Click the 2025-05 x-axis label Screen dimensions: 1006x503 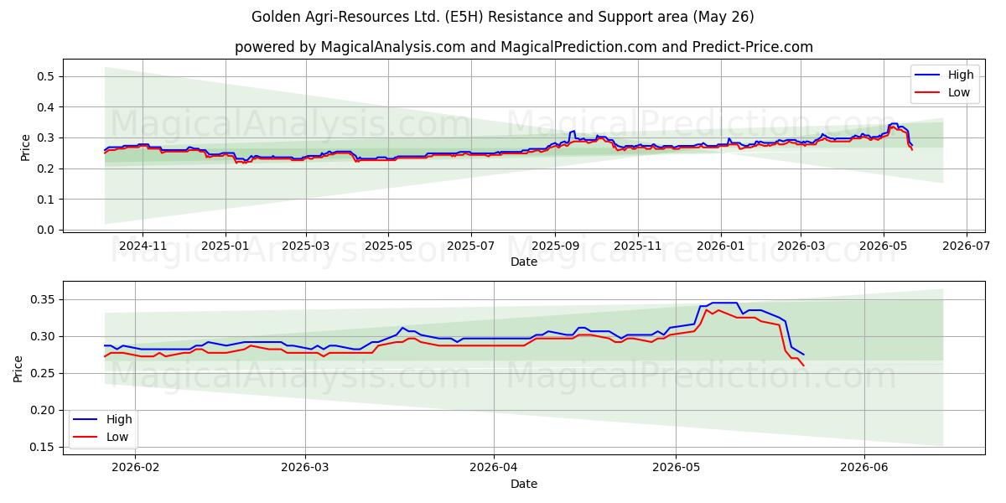pyautogui.click(x=388, y=246)
